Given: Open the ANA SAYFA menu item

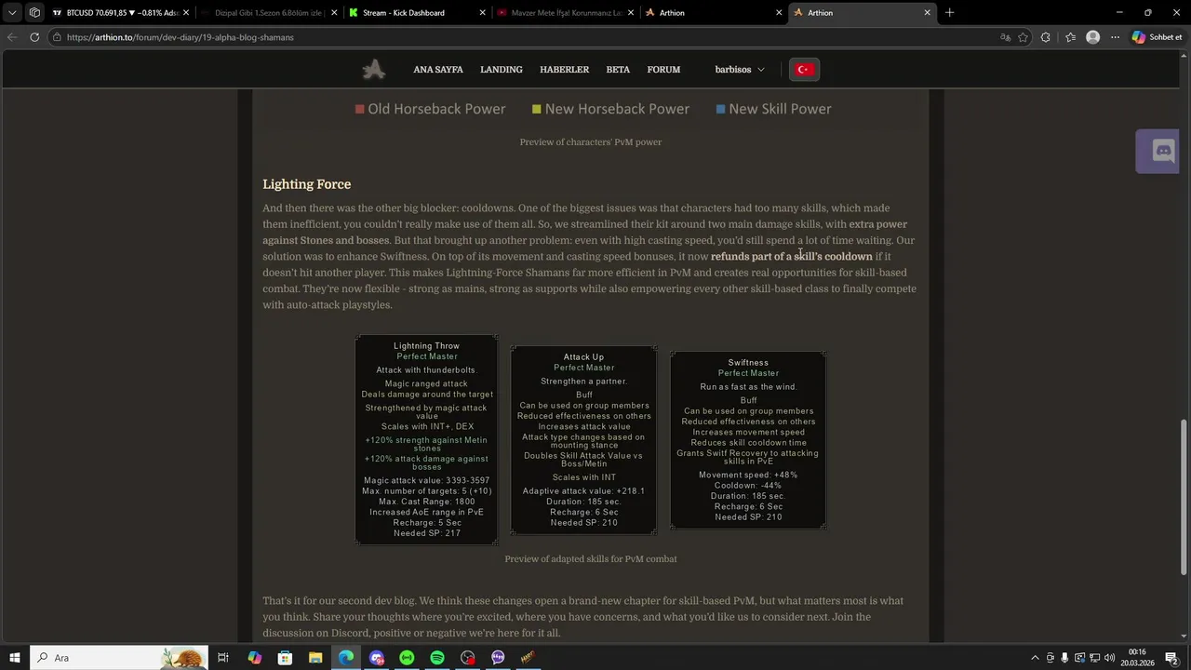Looking at the screenshot, I should [x=438, y=70].
